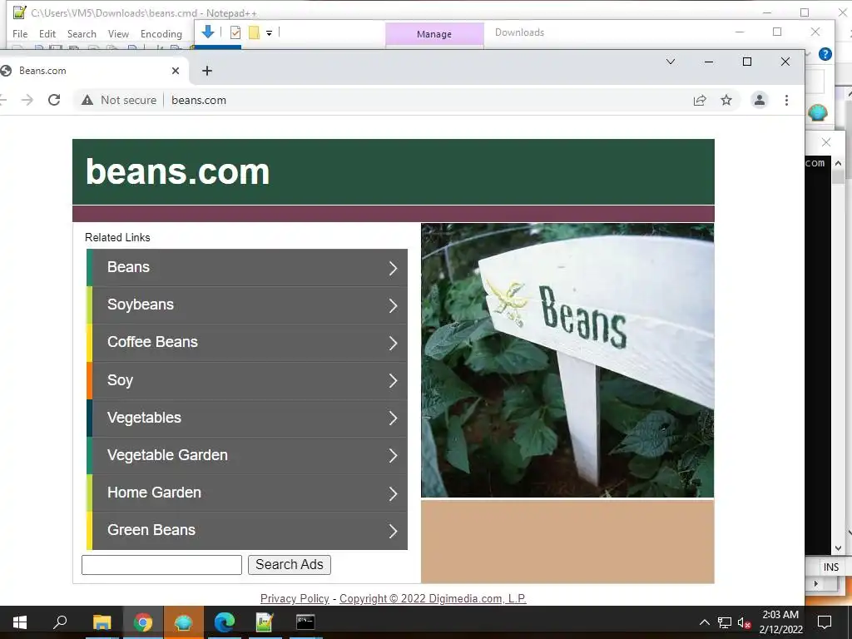The height and width of the screenshot is (639, 852).
Task: Click the highlighted globe app in taskbar
Action: pos(184,622)
